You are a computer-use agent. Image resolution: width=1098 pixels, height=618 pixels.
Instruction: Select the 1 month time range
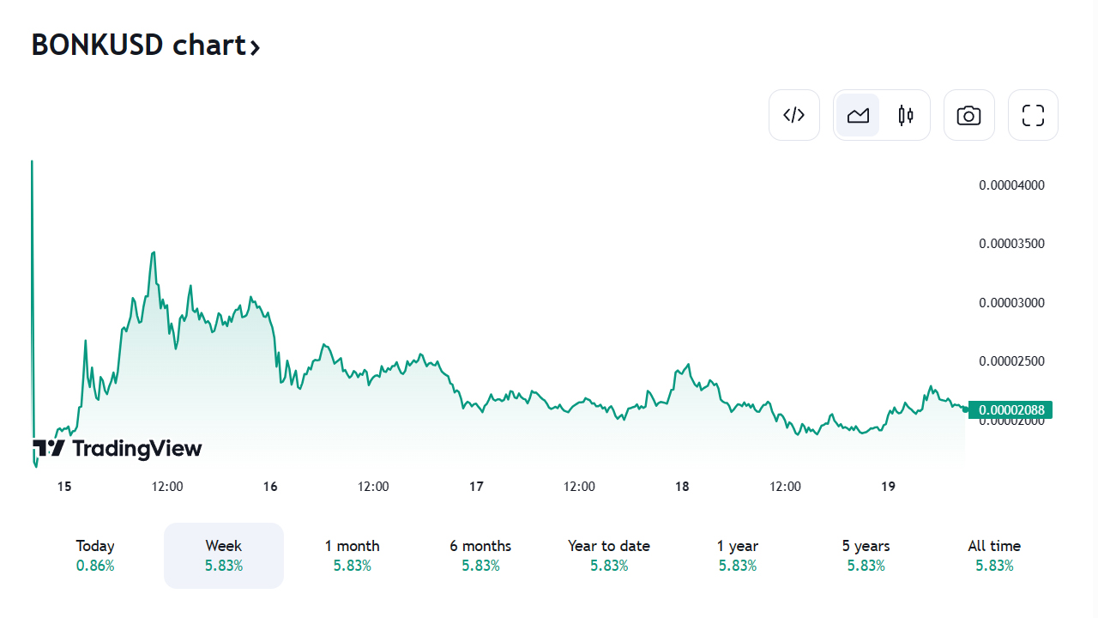[352, 555]
